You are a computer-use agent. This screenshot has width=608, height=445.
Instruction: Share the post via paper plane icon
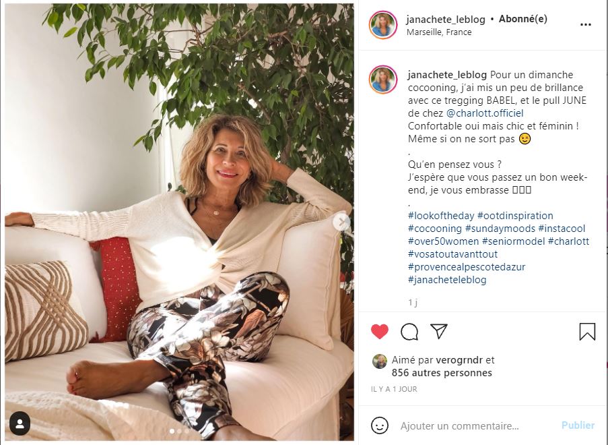point(439,331)
